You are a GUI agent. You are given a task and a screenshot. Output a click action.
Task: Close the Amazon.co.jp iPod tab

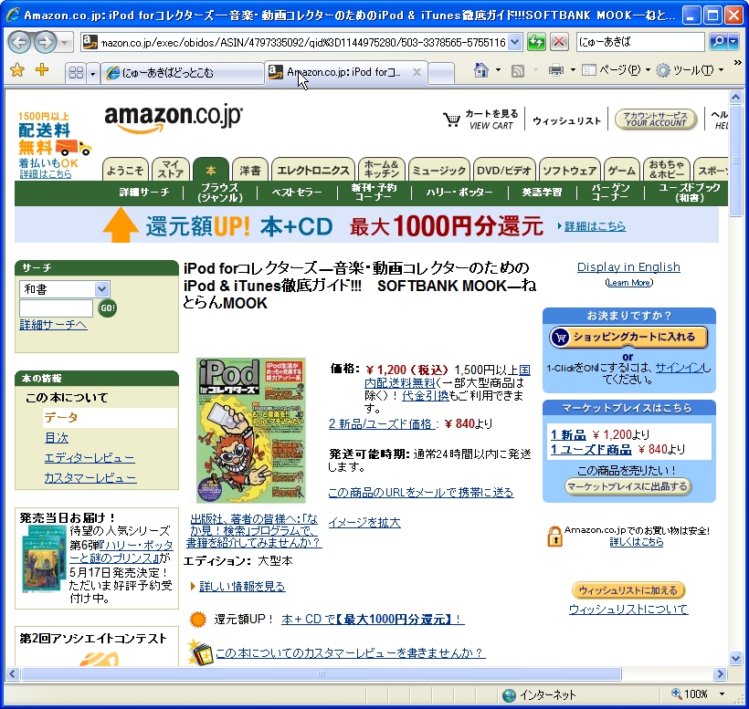pos(417,72)
